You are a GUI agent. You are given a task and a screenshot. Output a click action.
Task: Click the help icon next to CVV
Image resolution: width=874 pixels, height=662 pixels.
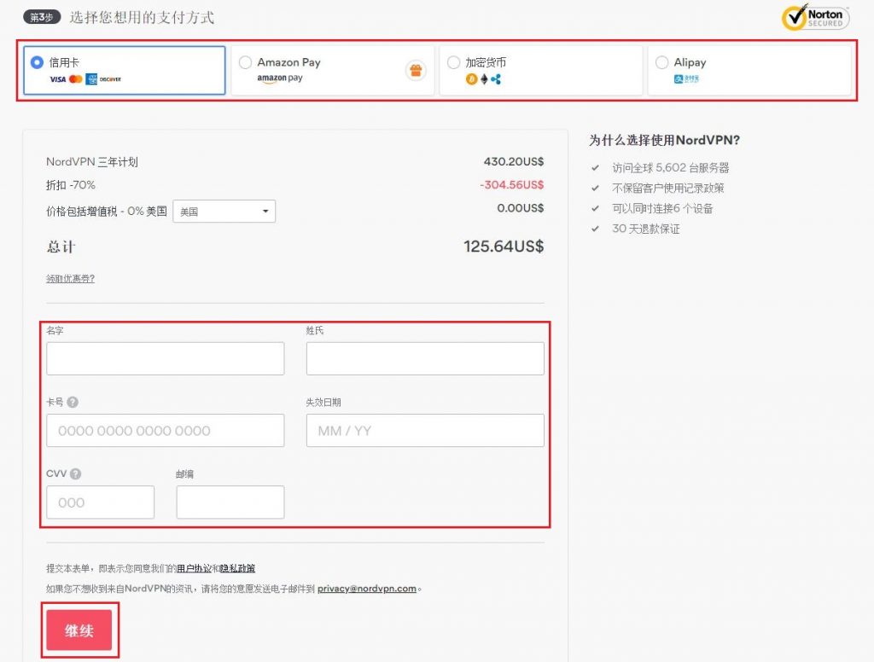76,473
